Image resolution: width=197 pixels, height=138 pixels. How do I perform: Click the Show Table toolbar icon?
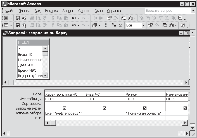pos(114,25)
